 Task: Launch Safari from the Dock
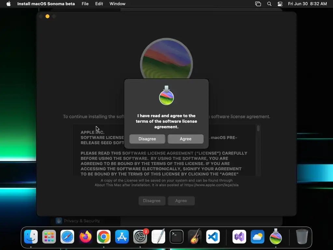(67, 237)
